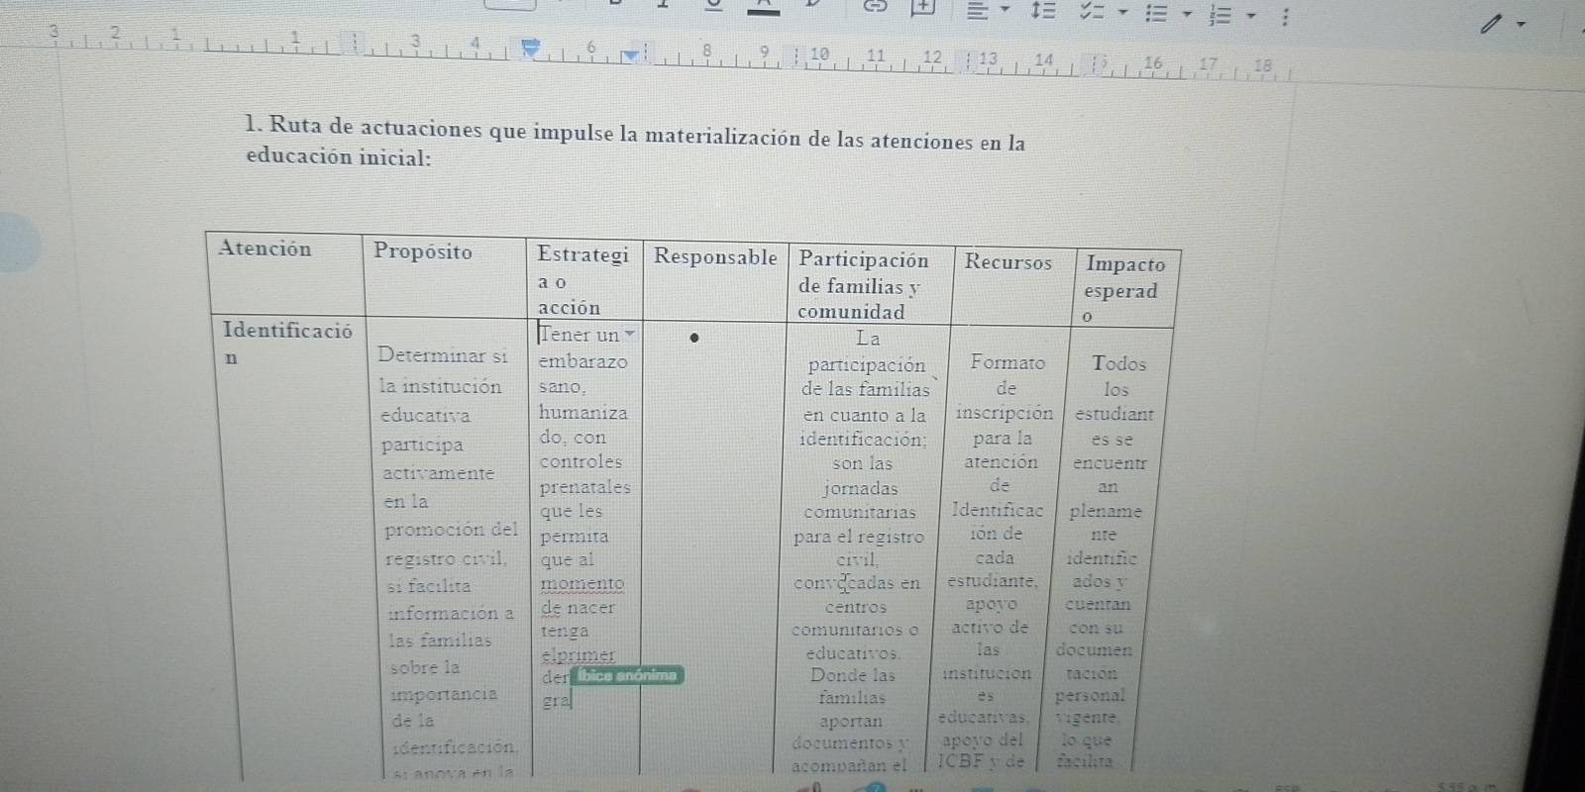This screenshot has height=792, width=1585.
Task: Open line and paragraph spacing
Action: click(x=1042, y=12)
